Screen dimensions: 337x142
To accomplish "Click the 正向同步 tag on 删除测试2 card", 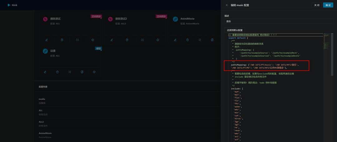I will pos(161,16).
